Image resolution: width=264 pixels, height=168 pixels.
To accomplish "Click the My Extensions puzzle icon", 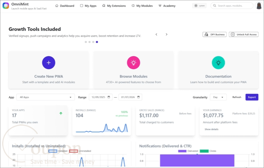I will 104,6.
